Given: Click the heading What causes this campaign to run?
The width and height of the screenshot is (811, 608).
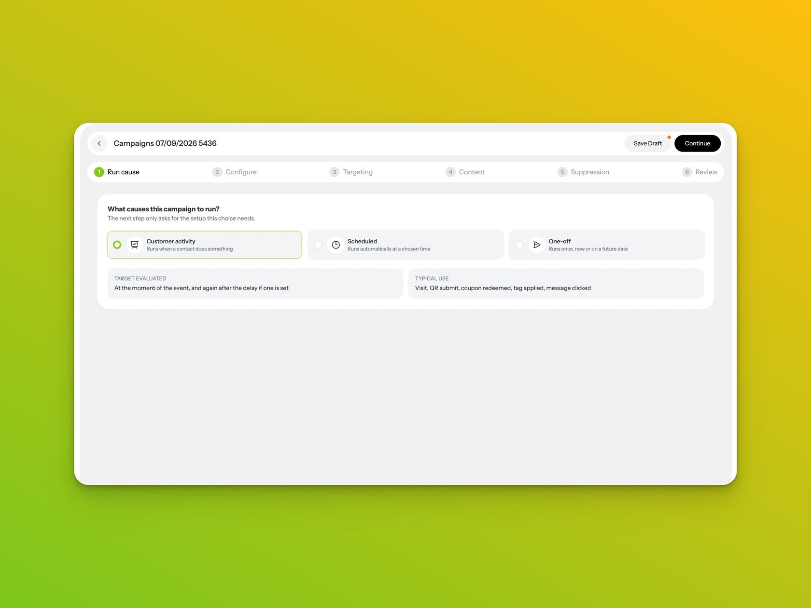Looking at the screenshot, I should (x=164, y=209).
